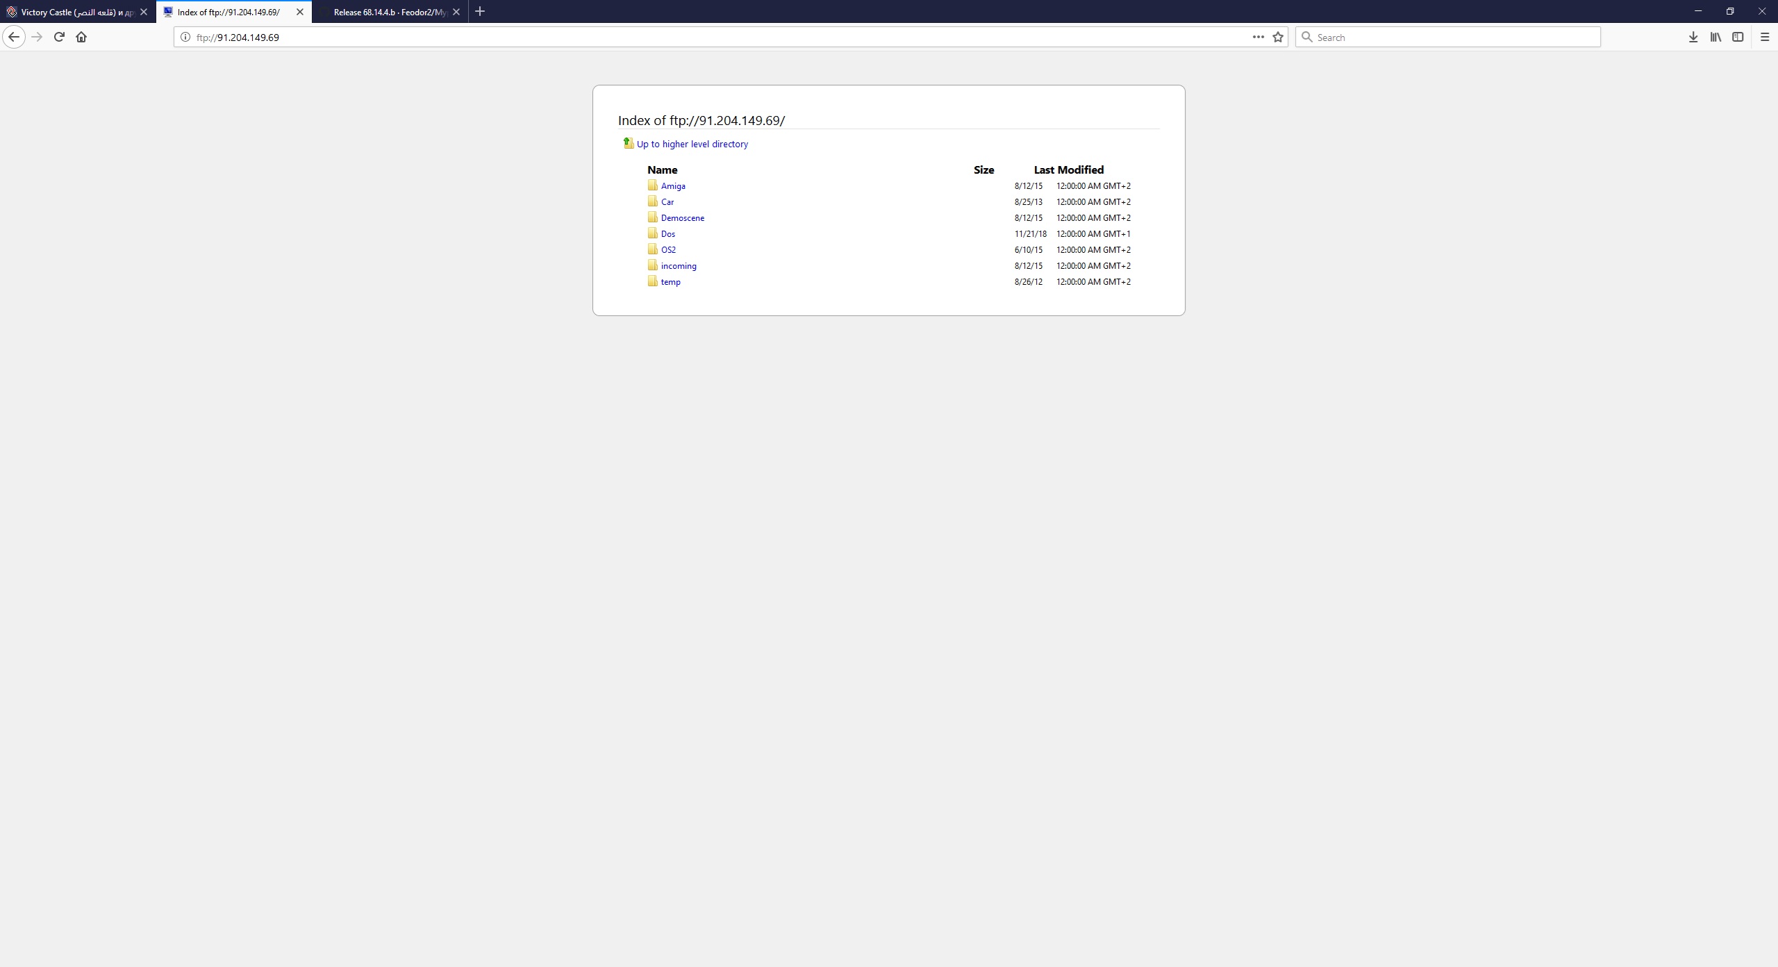Open the Library bookshelf icon

(1715, 37)
